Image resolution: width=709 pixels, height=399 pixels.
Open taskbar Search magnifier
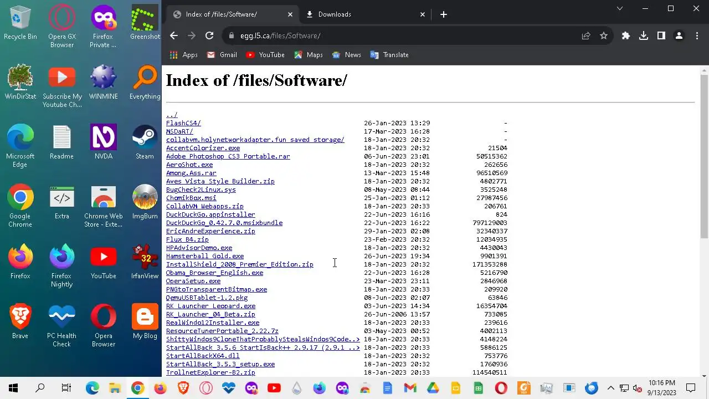click(40, 388)
